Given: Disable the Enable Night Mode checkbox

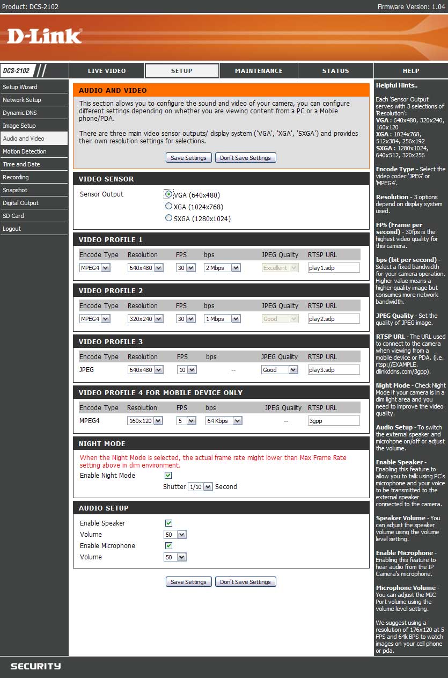Looking at the screenshot, I should [168, 476].
